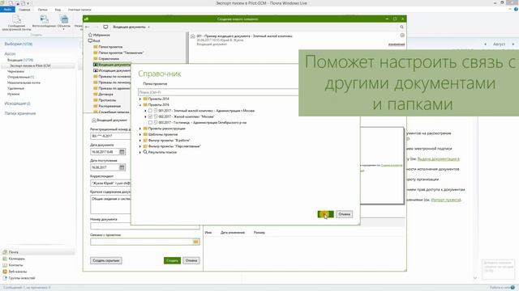Open Черновики folder in mail sidebar
519x291 pixels.
coord(15,72)
